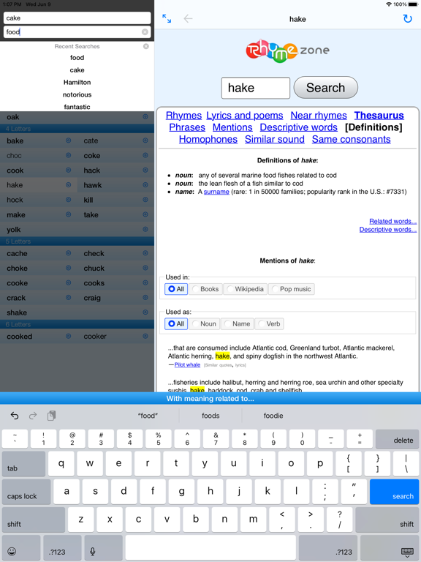This screenshot has height=562, width=421.
Task: Select the All radio under Used as
Action: point(175,323)
